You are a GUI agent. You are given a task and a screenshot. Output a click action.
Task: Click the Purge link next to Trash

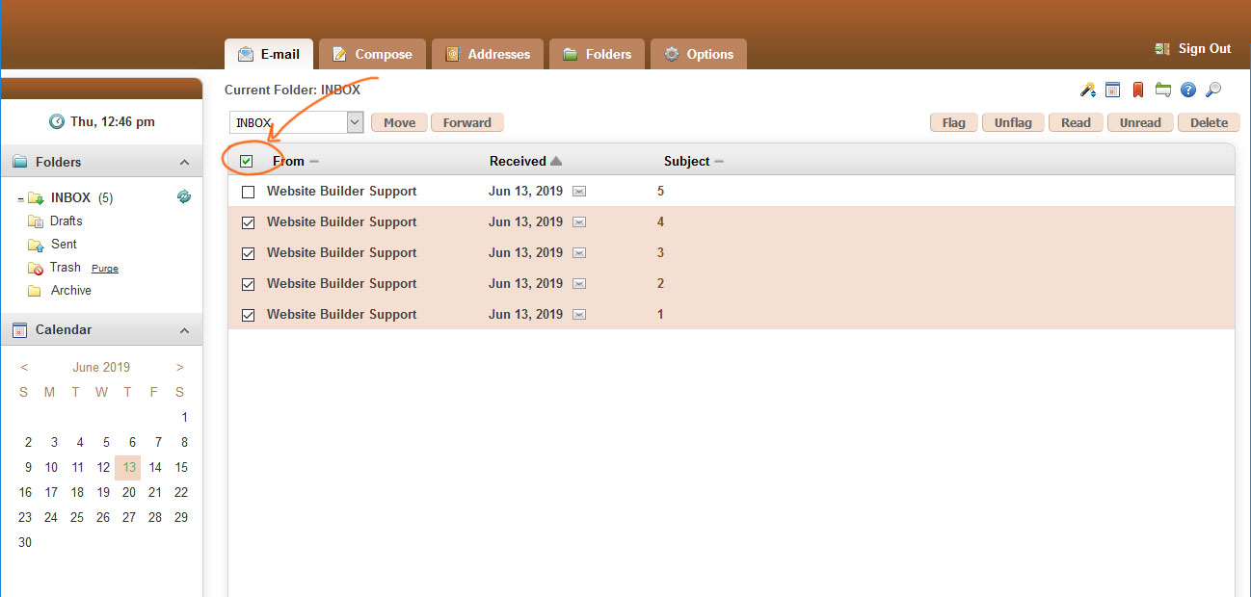point(105,269)
